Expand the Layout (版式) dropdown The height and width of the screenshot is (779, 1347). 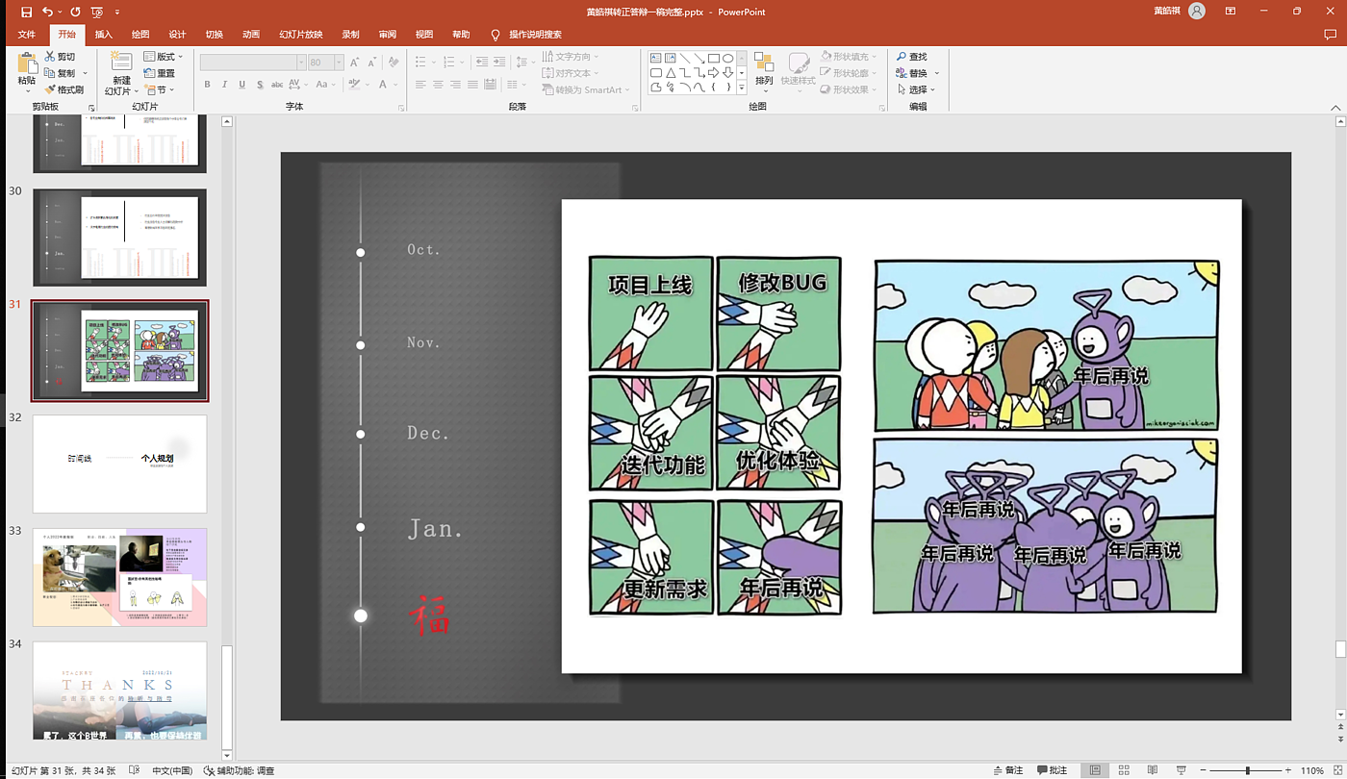pos(163,57)
